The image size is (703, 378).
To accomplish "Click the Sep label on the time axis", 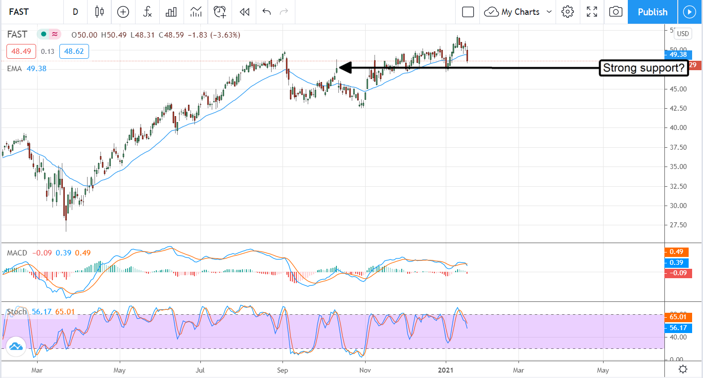I will (x=282, y=370).
